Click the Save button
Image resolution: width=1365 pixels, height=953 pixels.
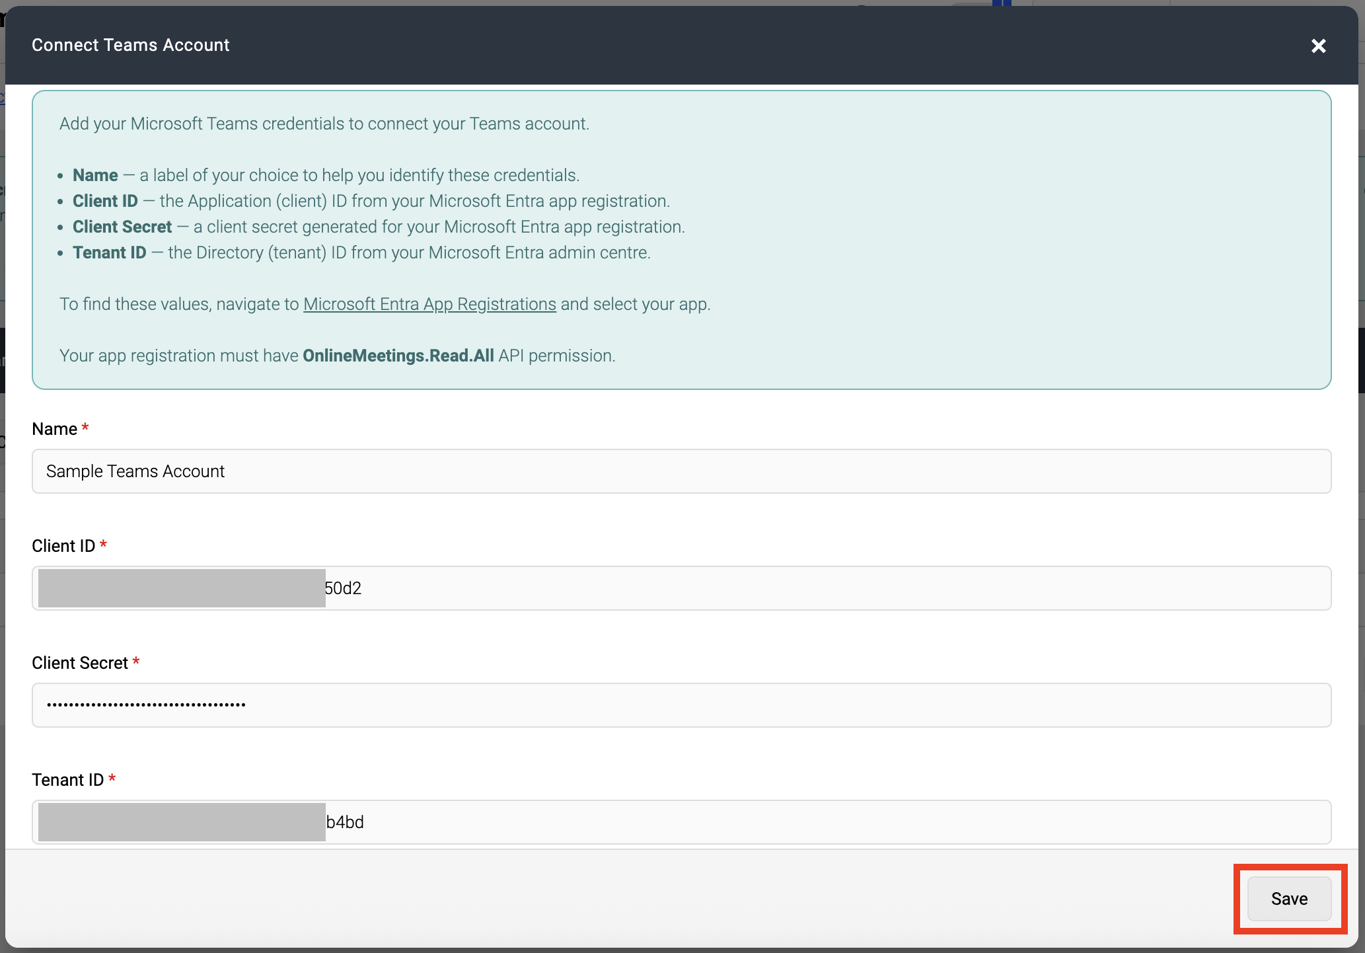(1289, 899)
